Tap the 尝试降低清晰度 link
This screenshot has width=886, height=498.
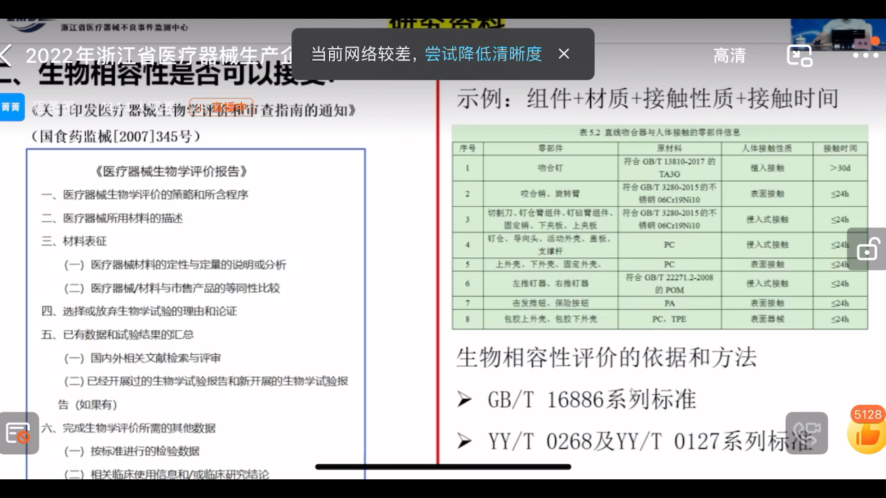[483, 54]
